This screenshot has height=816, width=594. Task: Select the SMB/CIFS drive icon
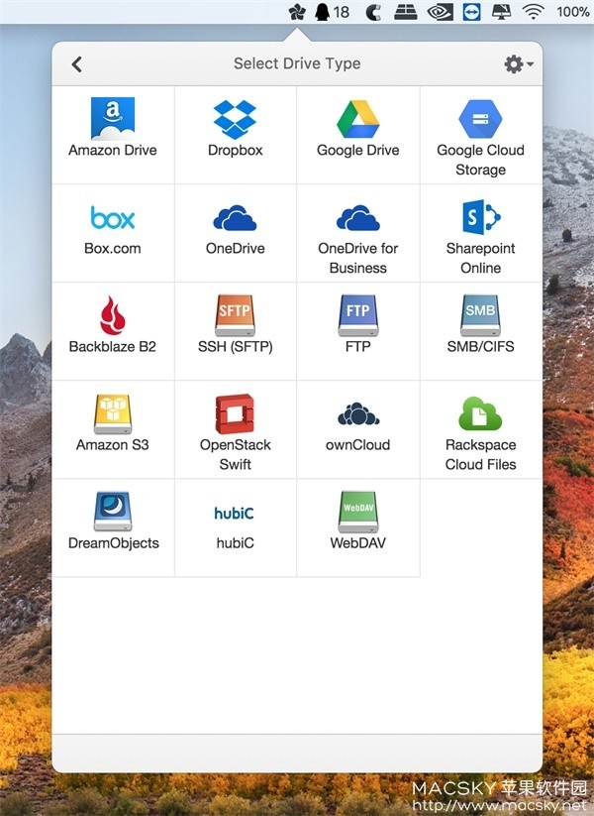[481, 315]
